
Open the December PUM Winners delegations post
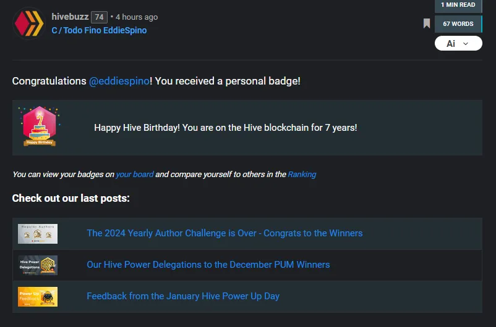208,265
